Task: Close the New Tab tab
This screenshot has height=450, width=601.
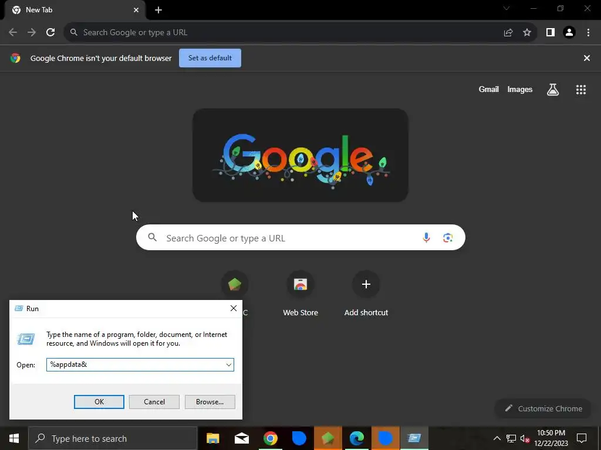Action: coord(136,10)
